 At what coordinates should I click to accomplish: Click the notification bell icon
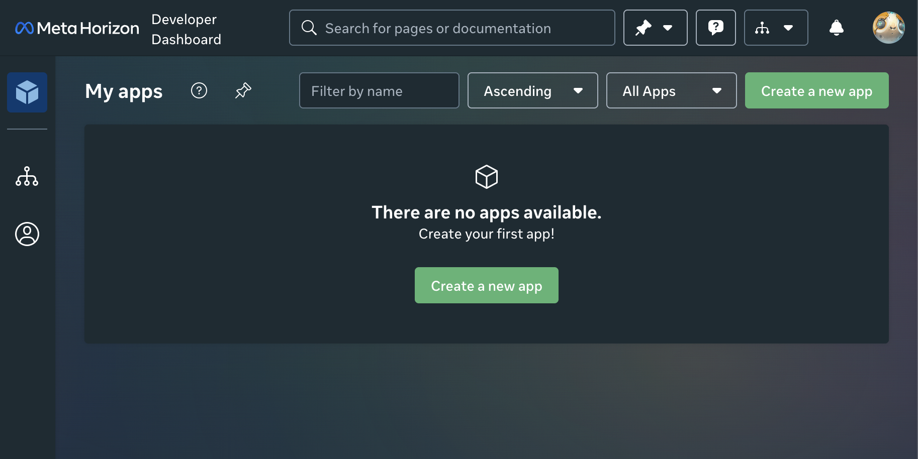pyautogui.click(x=836, y=28)
